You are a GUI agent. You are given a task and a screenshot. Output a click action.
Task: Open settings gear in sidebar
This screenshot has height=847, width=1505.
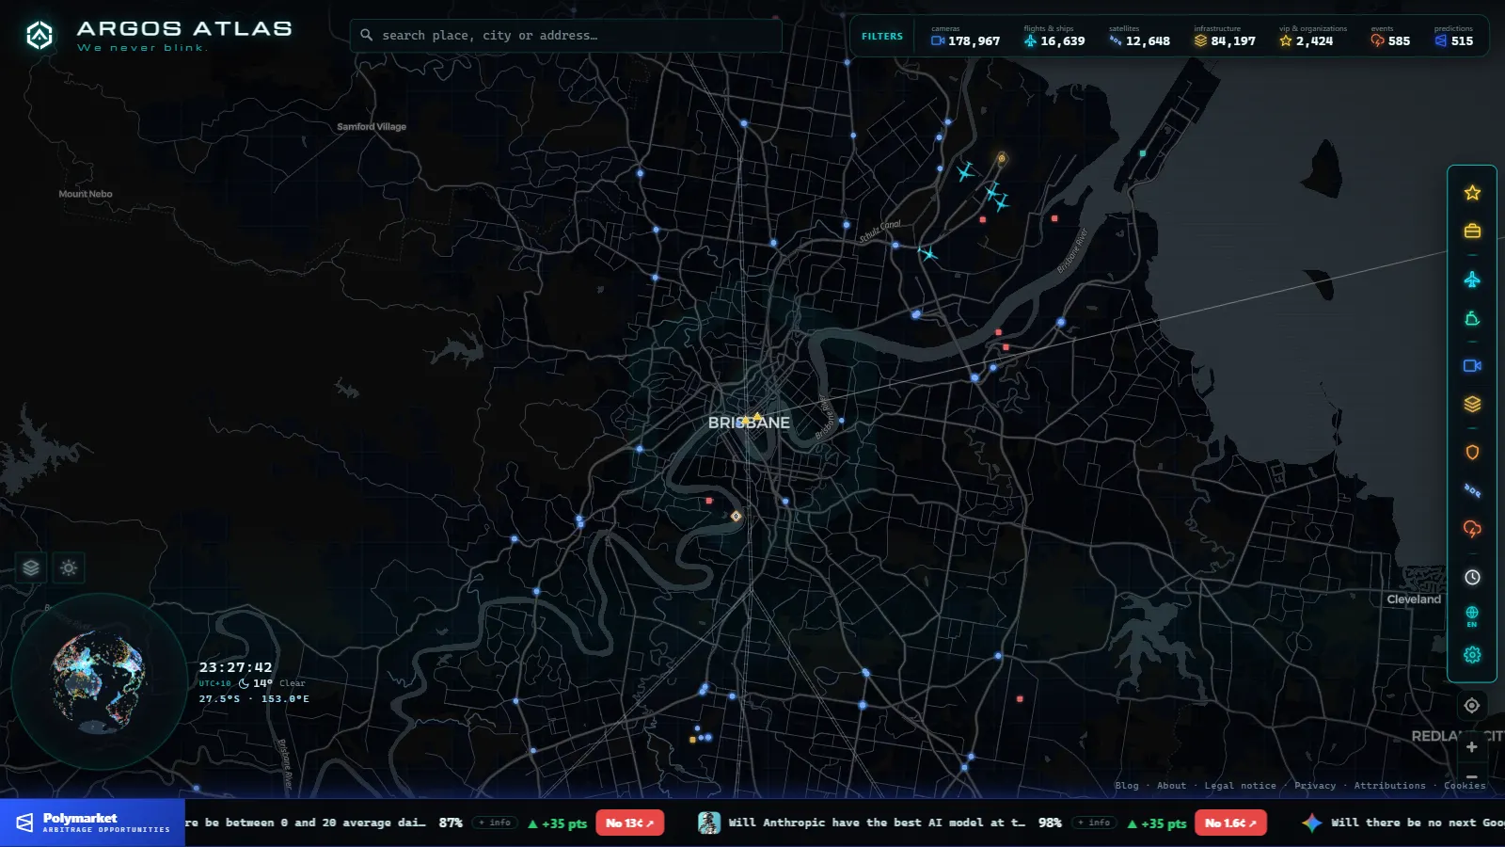(1472, 655)
